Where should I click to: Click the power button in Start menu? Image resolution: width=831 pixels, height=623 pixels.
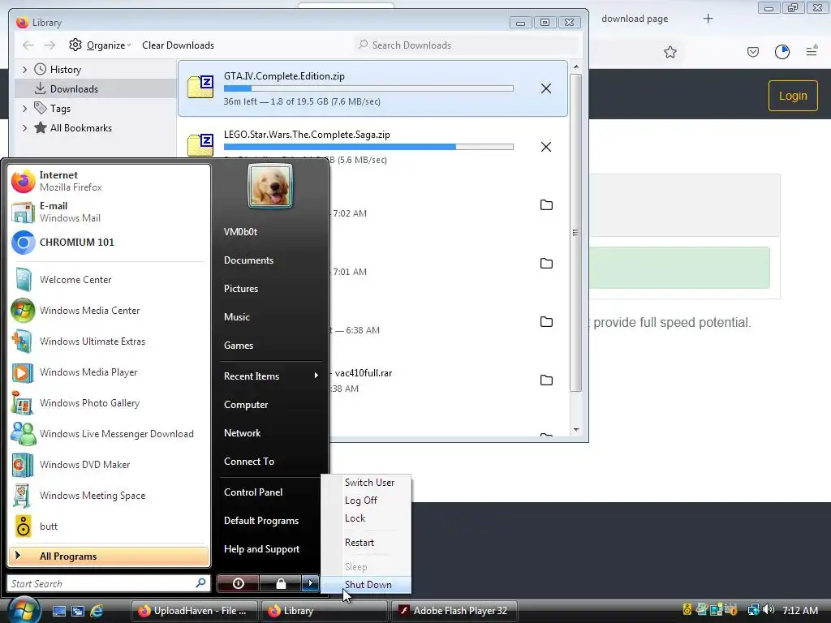(238, 583)
